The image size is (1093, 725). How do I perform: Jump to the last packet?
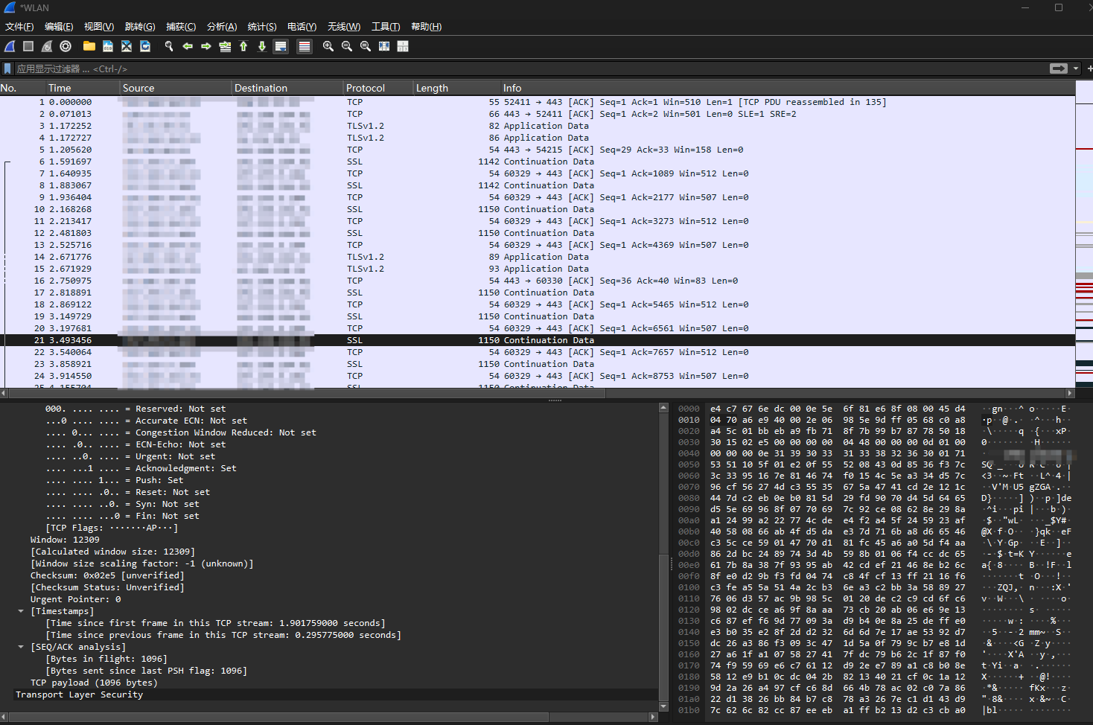(x=262, y=46)
